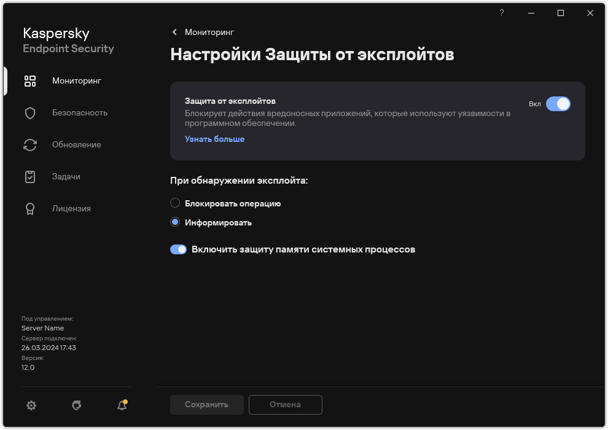Open the Узнать больше link
This screenshot has height=430, width=608.
click(214, 139)
